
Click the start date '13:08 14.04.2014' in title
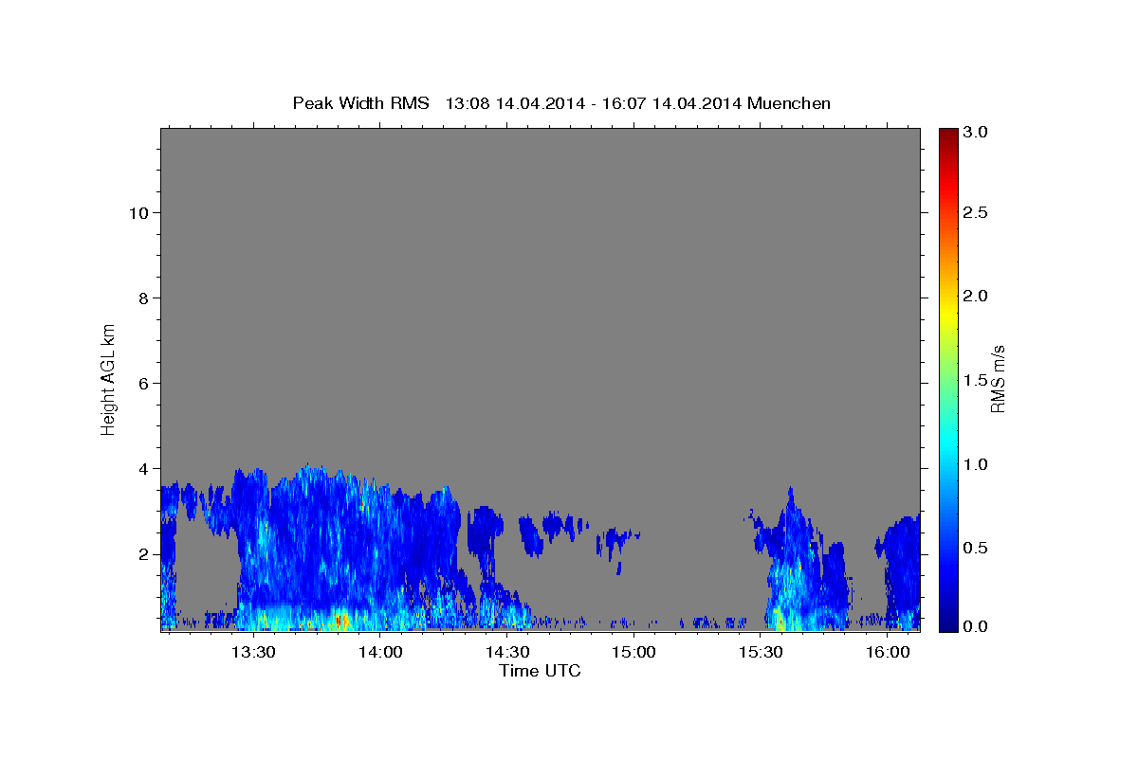[x=513, y=103]
